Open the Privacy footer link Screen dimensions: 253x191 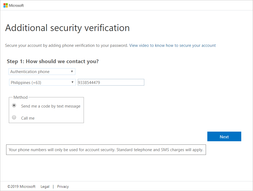(63, 186)
